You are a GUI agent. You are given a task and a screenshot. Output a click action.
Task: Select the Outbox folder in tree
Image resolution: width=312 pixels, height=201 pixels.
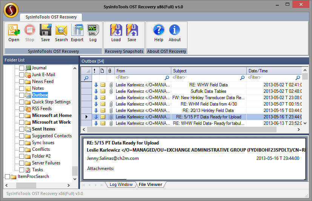pyautogui.click(x=40, y=95)
